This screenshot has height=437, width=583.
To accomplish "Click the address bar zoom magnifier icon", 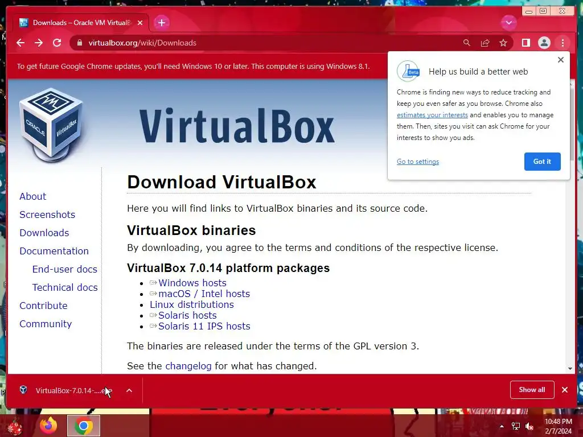I will point(467,43).
